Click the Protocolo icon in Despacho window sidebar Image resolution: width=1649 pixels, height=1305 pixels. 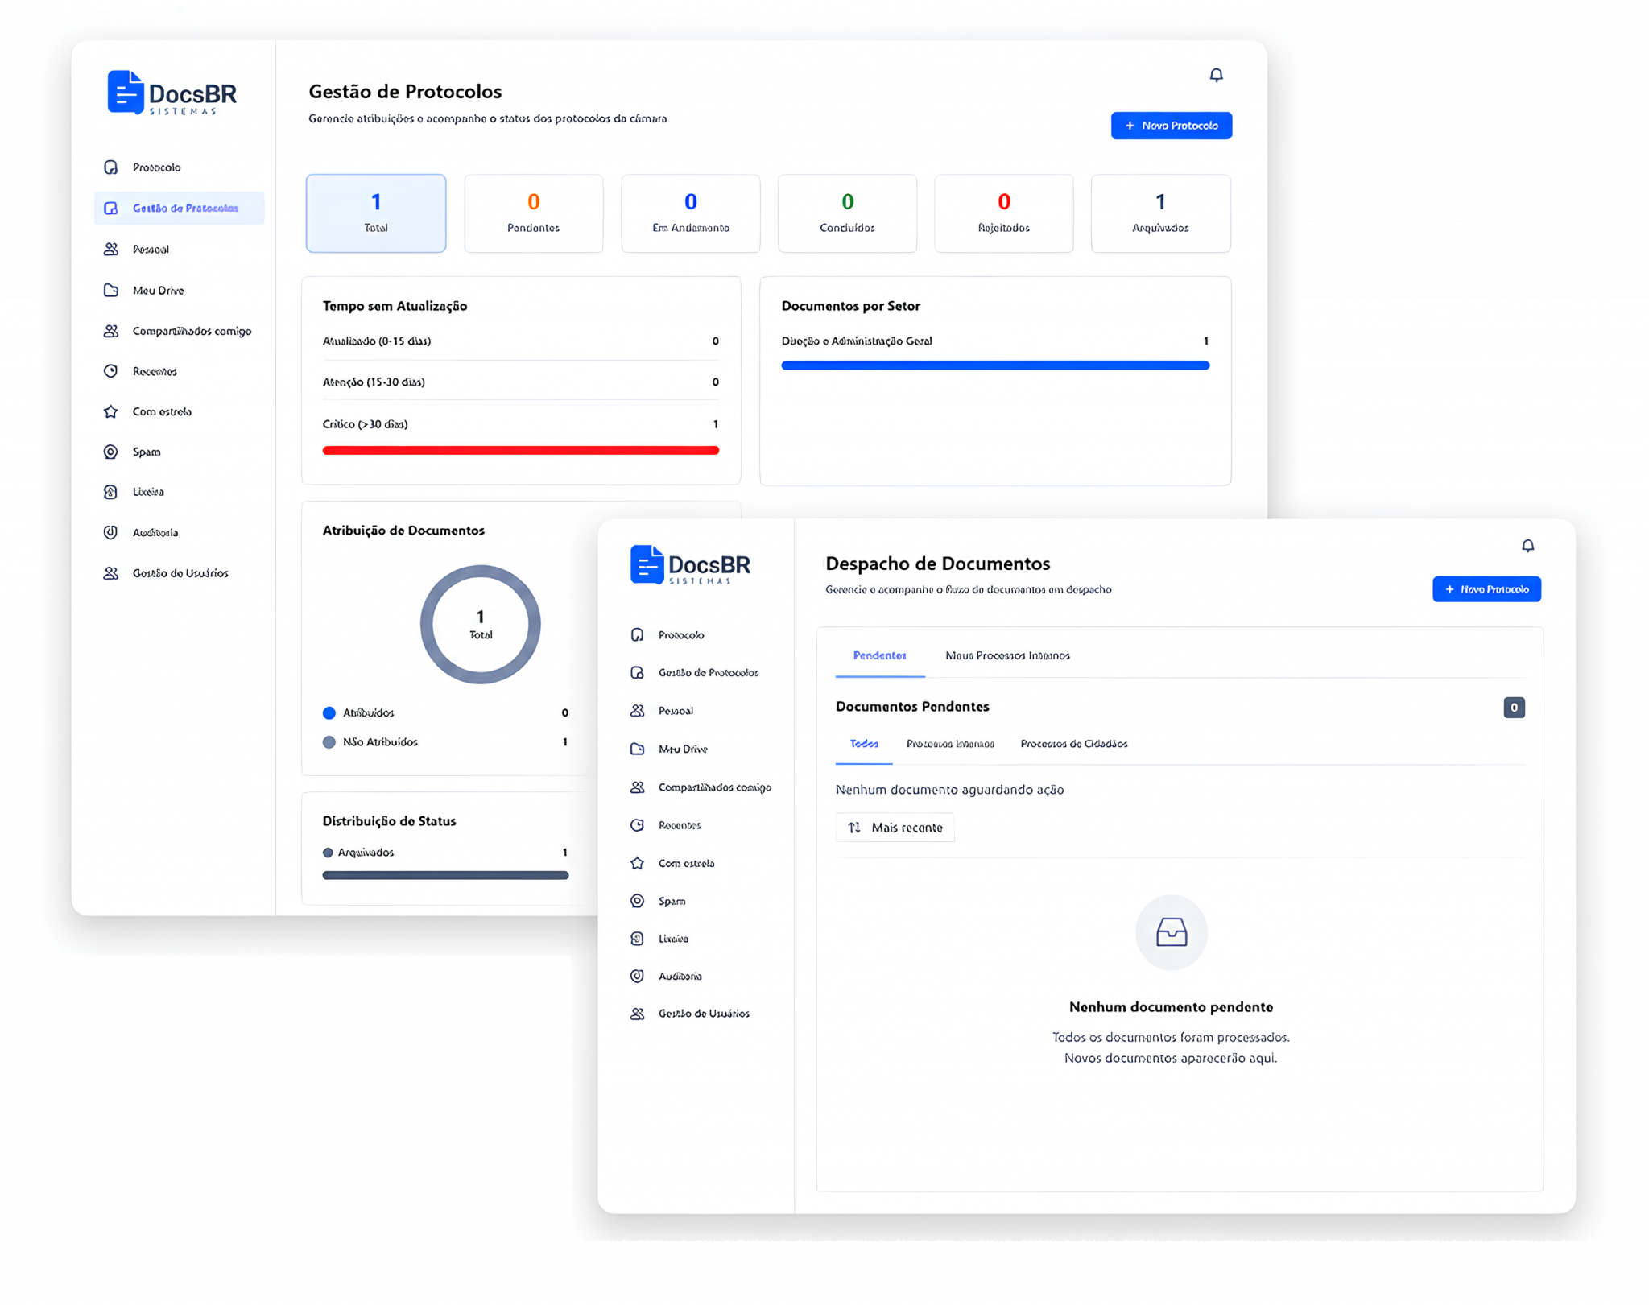click(x=637, y=635)
